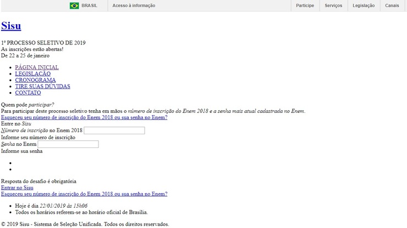Click the Brazil flag icon
Viewport: 407px width, 228px height.
coord(74,5)
